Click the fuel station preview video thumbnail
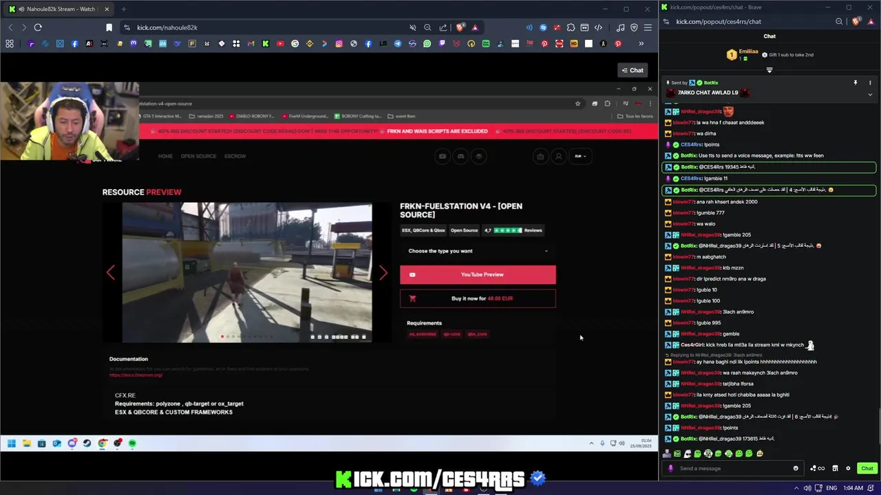The height and width of the screenshot is (495, 881). point(247,273)
